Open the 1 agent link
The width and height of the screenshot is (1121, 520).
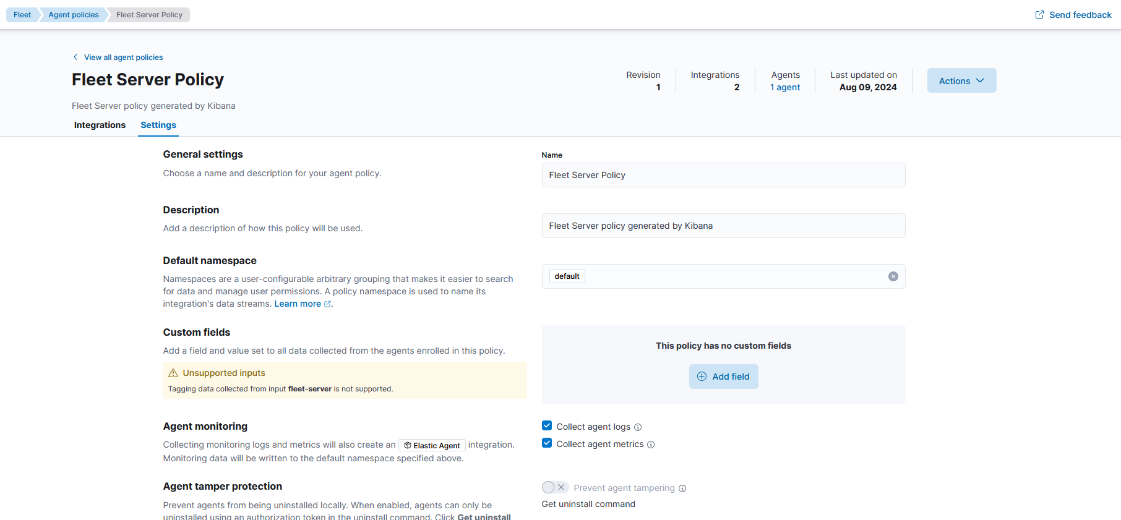click(785, 87)
